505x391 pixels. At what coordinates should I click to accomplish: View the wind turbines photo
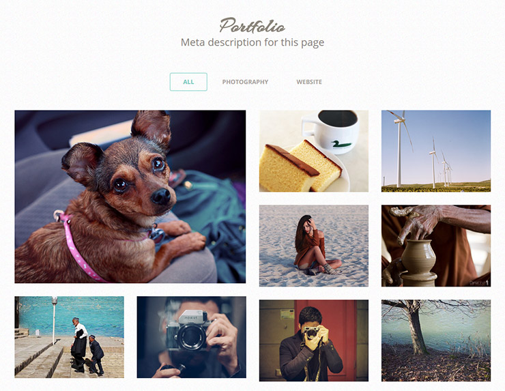pyautogui.click(x=436, y=151)
